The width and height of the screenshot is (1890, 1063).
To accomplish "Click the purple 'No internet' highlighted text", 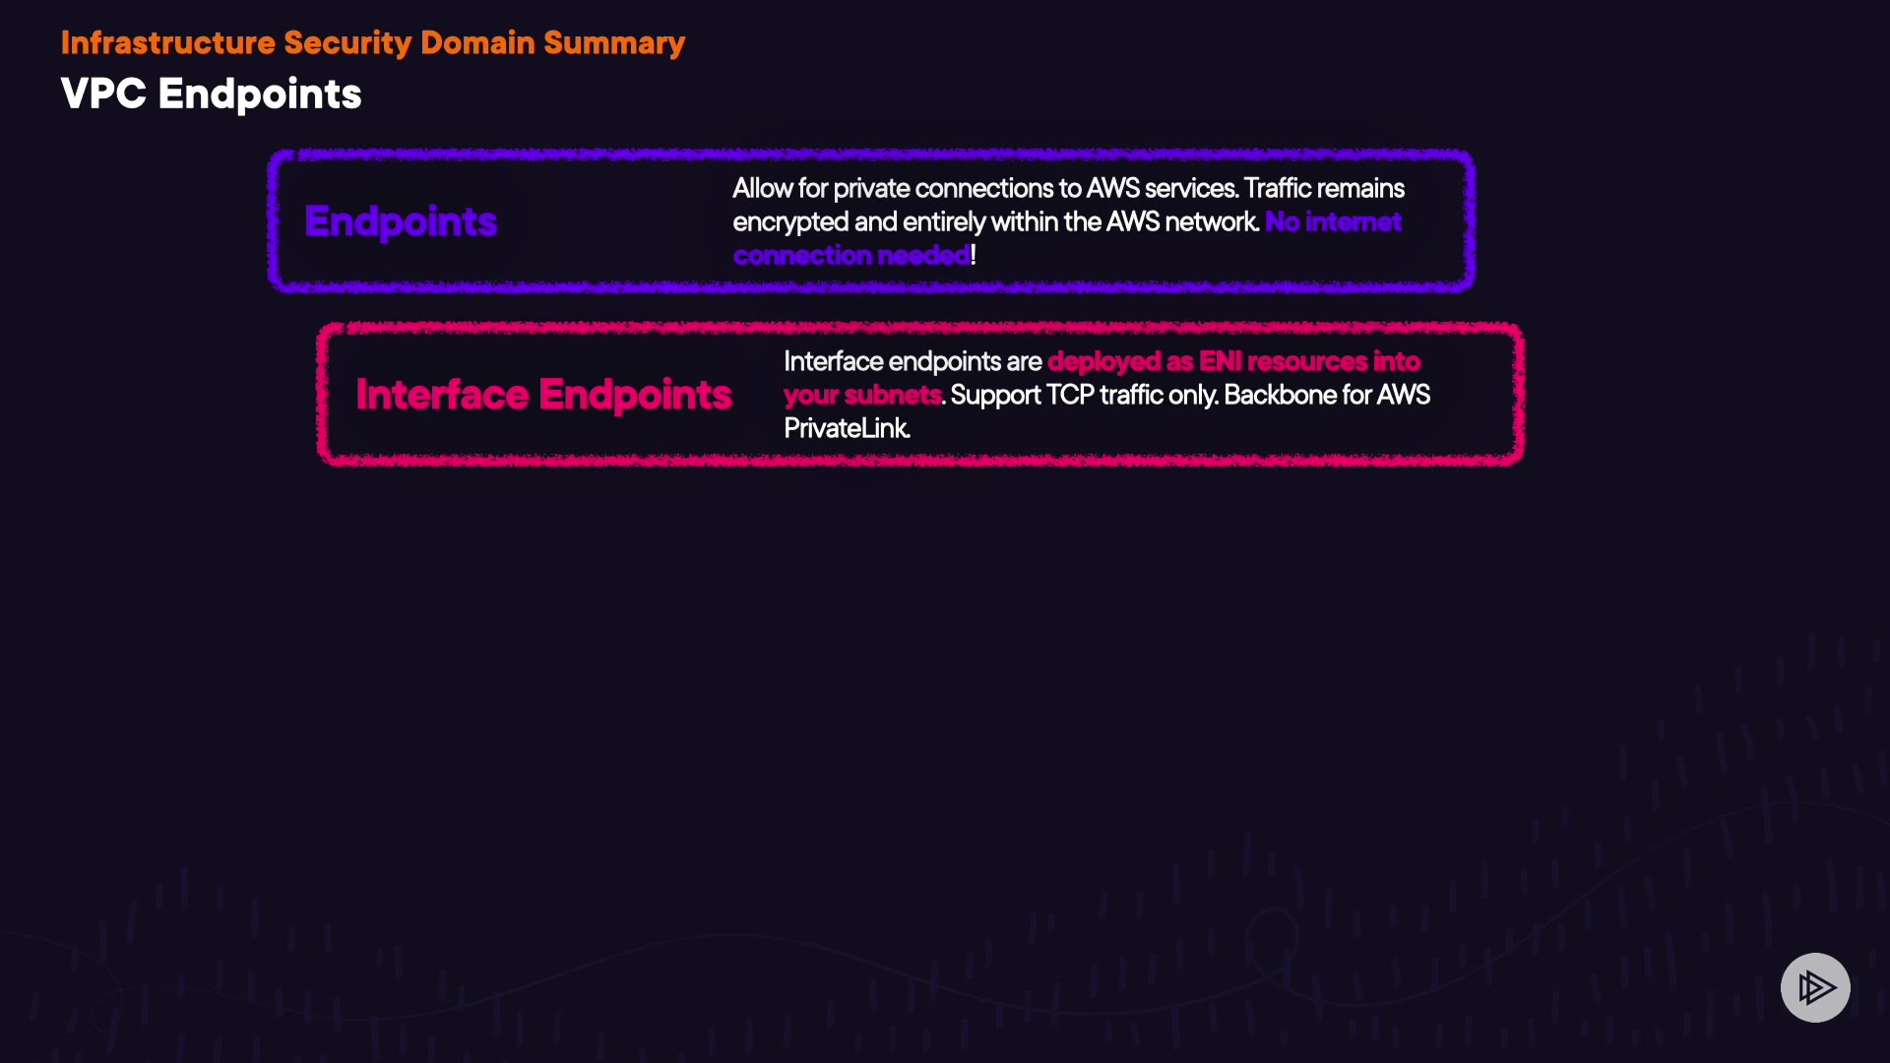I will coord(1333,221).
